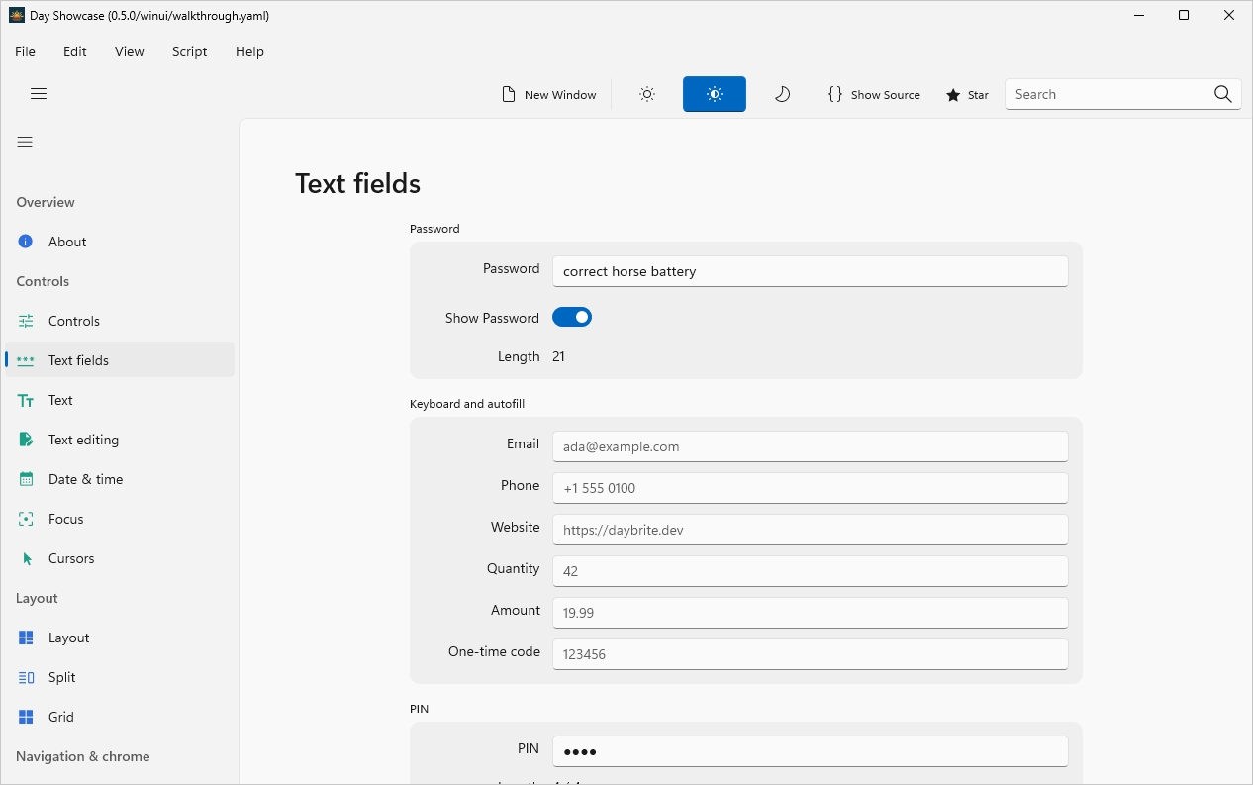Click the Text fields asterisks icon

click(x=26, y=360)
